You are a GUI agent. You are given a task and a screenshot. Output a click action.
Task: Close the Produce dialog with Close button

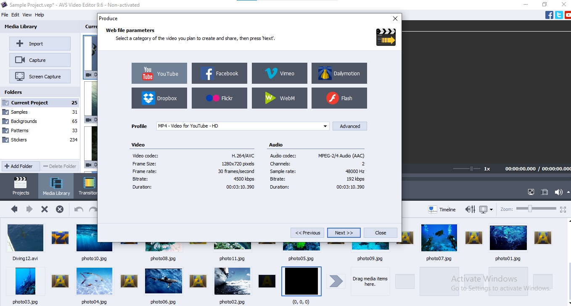(381, 233)
